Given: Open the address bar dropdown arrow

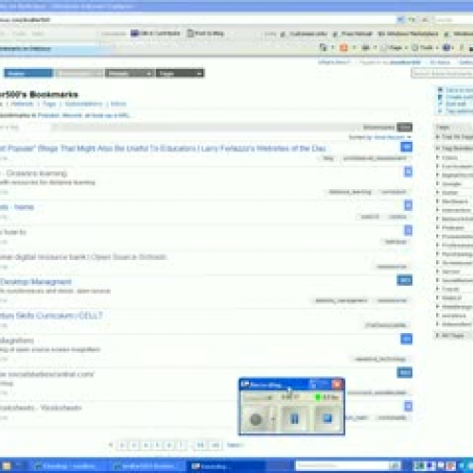Looking at the screenshot, I should [400, 20].
